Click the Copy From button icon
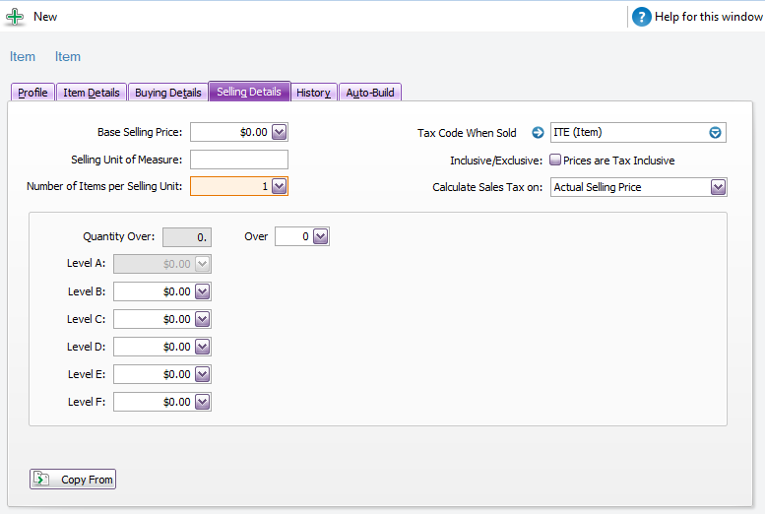The image size is (765, 514). [42, 480]
